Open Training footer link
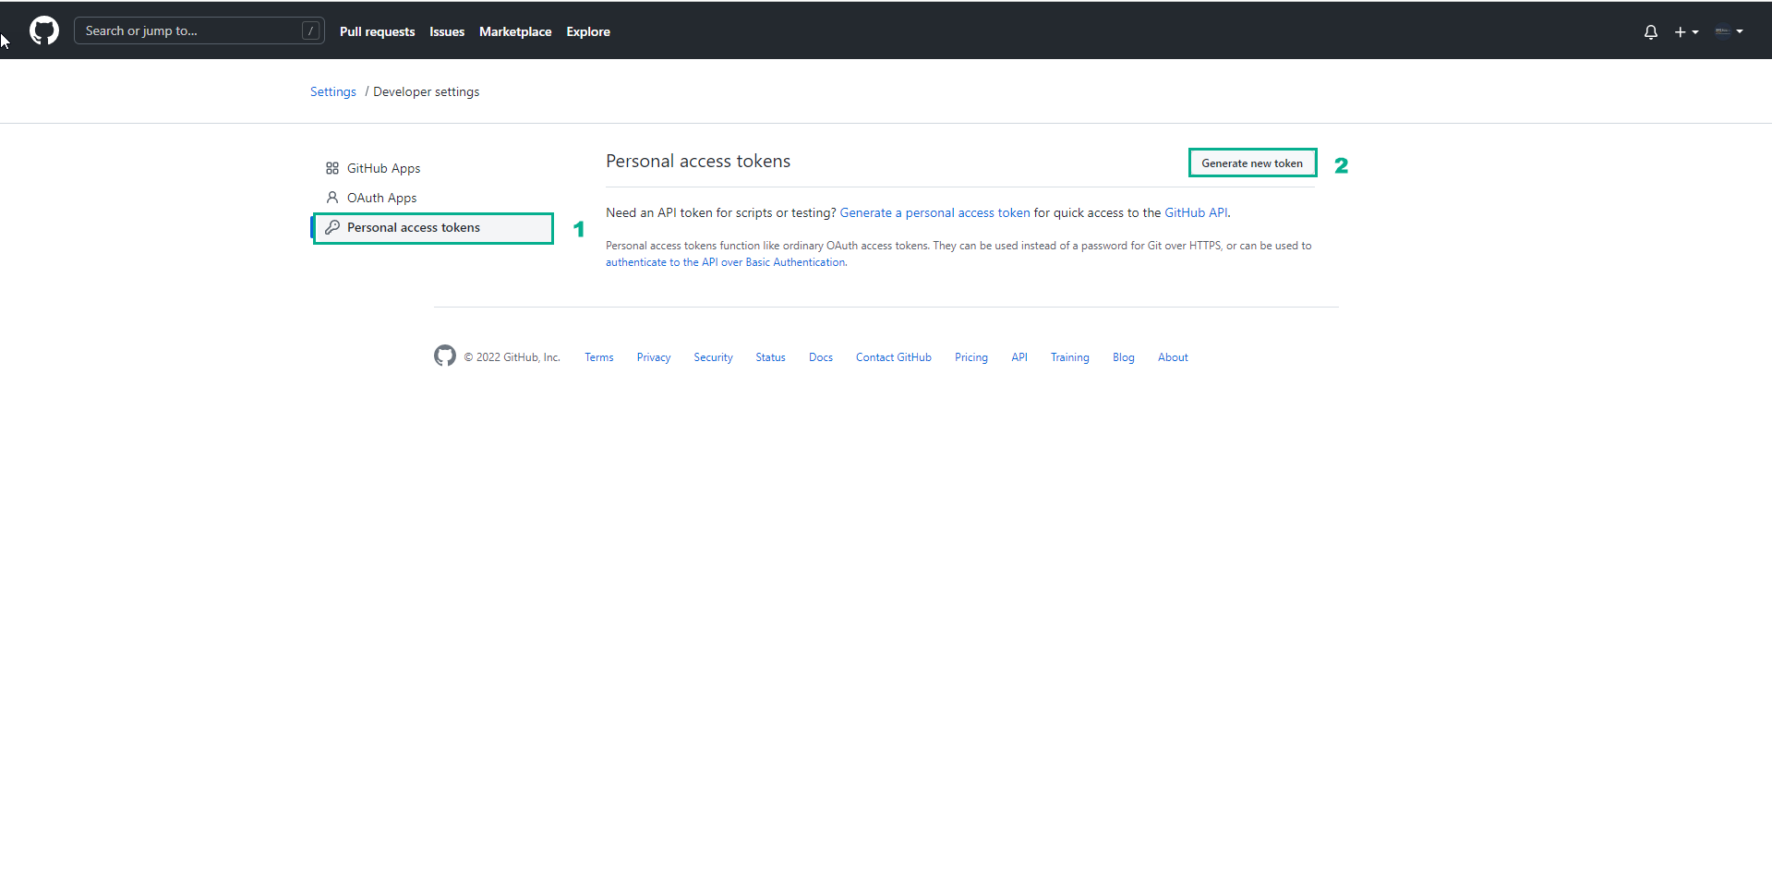Viewport: 1772px width, 881px height. click(1070, 357)
